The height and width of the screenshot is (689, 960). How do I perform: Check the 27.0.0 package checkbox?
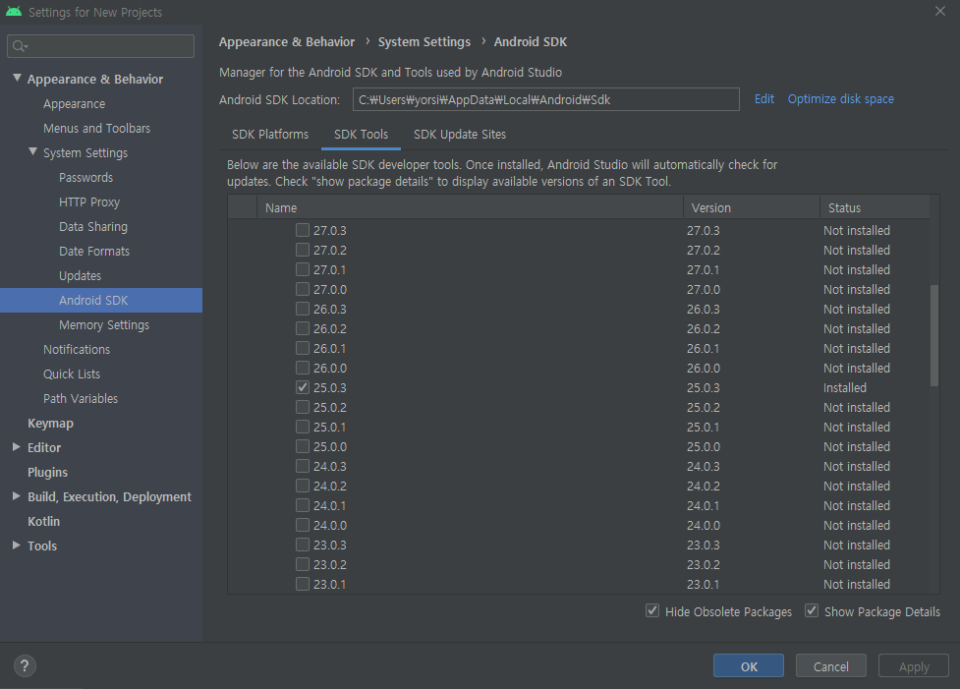(303, 289)
